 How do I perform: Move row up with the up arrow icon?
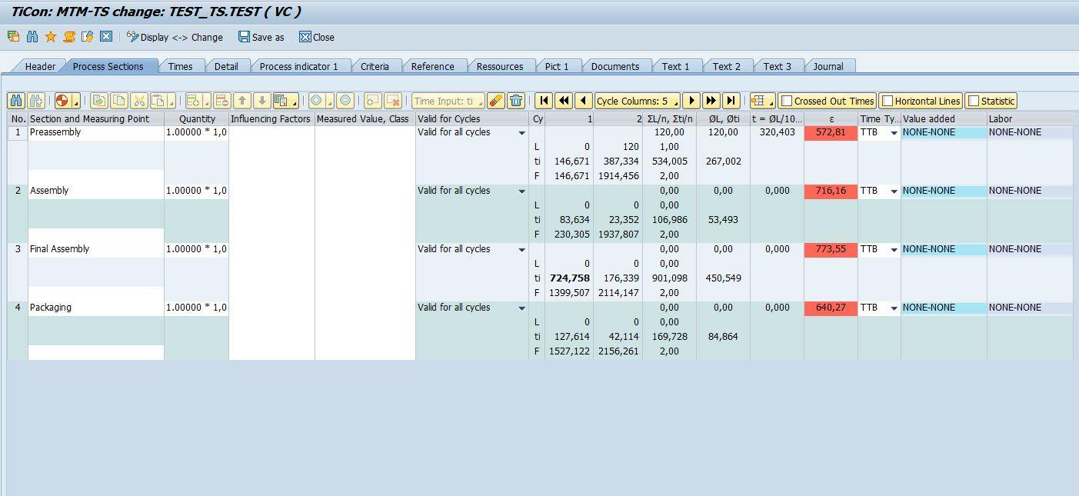[x=242, y=101]
